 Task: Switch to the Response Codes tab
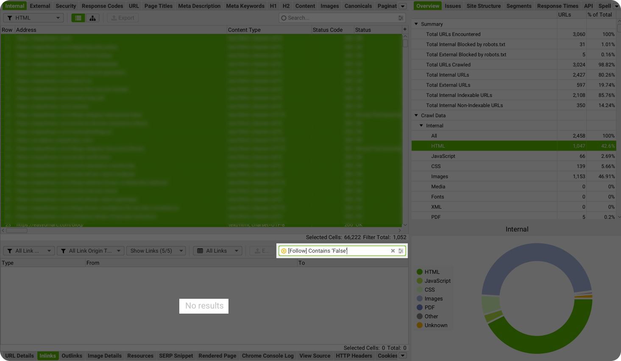[x=102, y=6]
